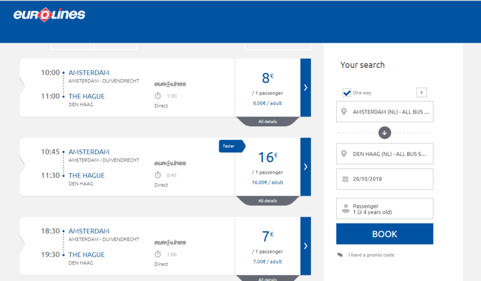
Task: Click the 8€ price
Action: (267, 78)
